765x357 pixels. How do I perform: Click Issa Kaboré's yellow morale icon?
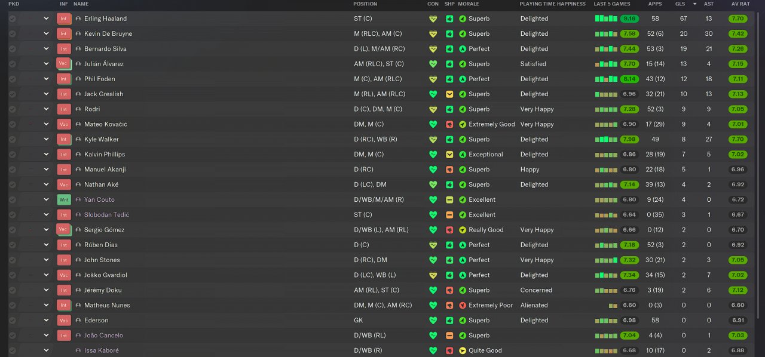tap(463, 350)
